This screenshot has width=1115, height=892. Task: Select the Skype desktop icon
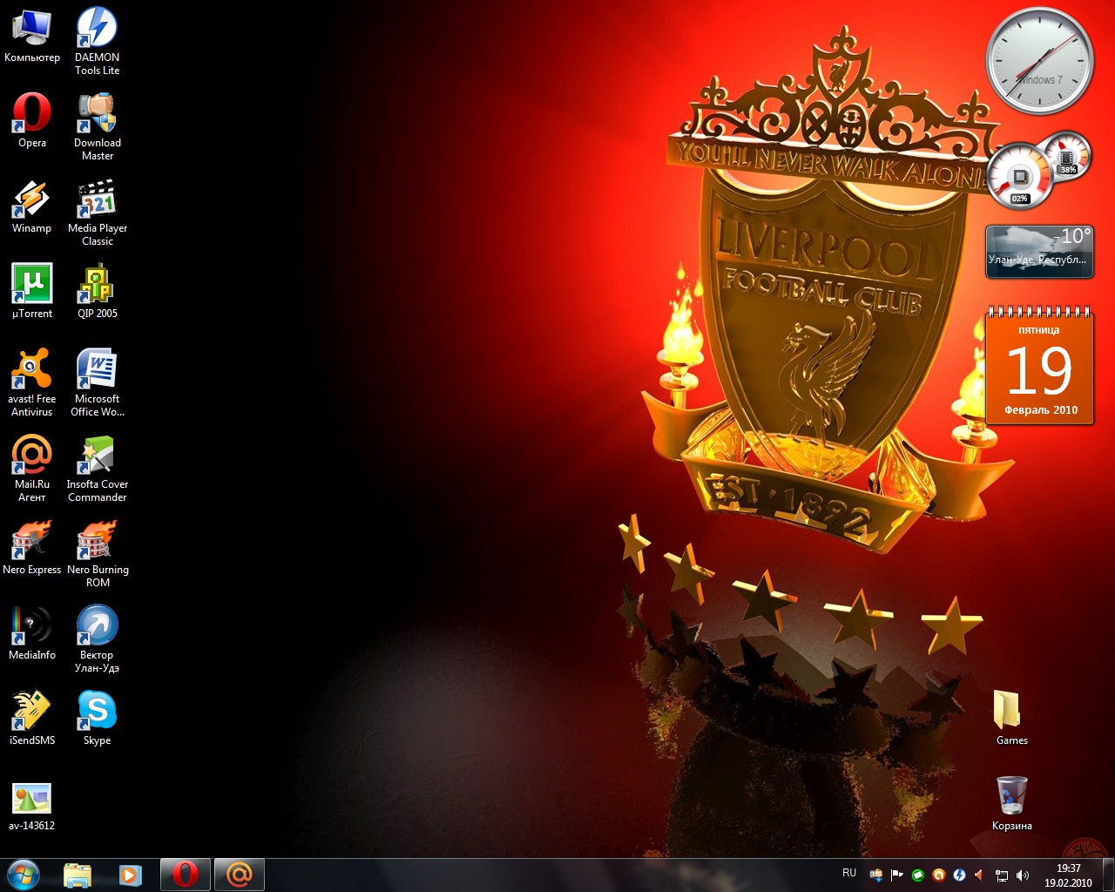(x=97, y=713)
